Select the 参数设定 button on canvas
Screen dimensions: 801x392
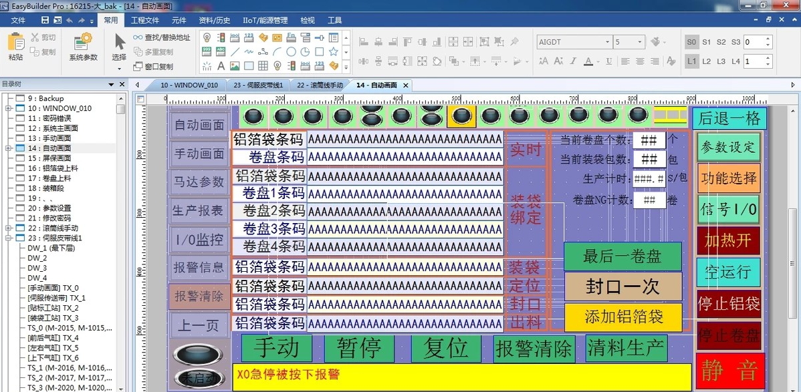pyautogui.click(x=728, y=147)
